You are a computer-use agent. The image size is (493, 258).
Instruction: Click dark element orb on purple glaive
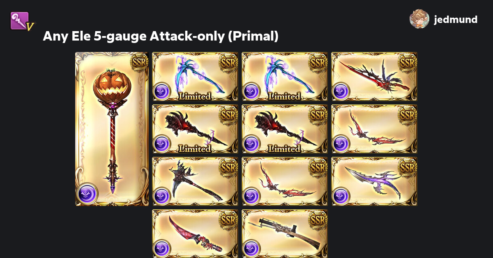pos(341,196)
